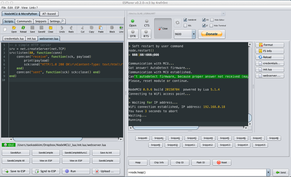291x177 pixels.
Task: Click the Save&Compile&RunLC button
Action: click(x=76, y=153)
